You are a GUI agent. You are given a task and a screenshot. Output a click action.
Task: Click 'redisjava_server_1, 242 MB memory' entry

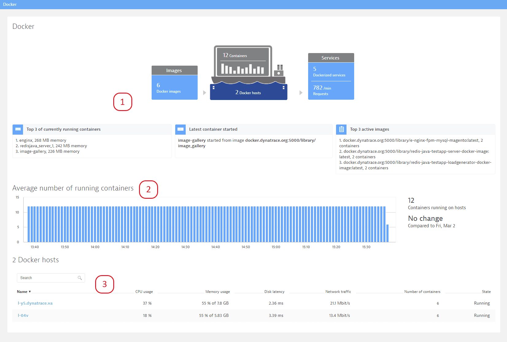point(51,146)
